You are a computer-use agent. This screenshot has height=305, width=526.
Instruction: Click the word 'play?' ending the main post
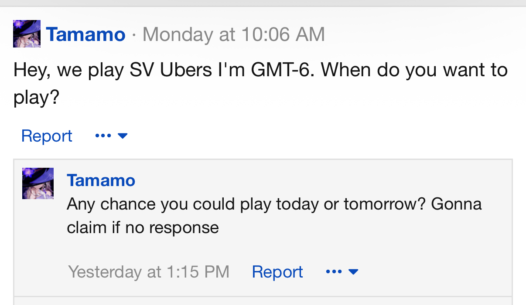[36, 98]
